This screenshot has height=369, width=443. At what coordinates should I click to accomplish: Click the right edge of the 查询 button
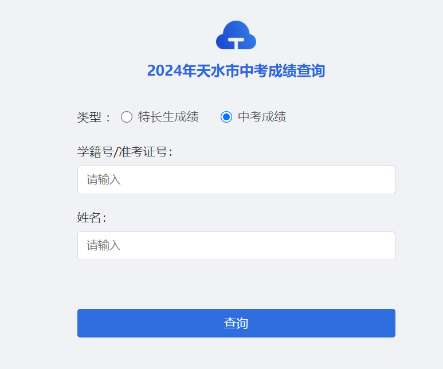point(391,323)
